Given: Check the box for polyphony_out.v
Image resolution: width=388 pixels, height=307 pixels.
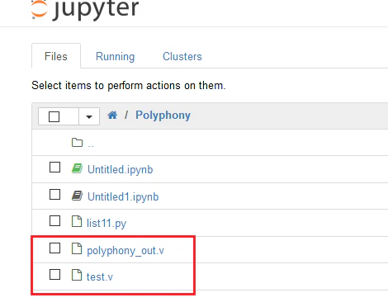Looking at the screenshot, I should 54,248.
